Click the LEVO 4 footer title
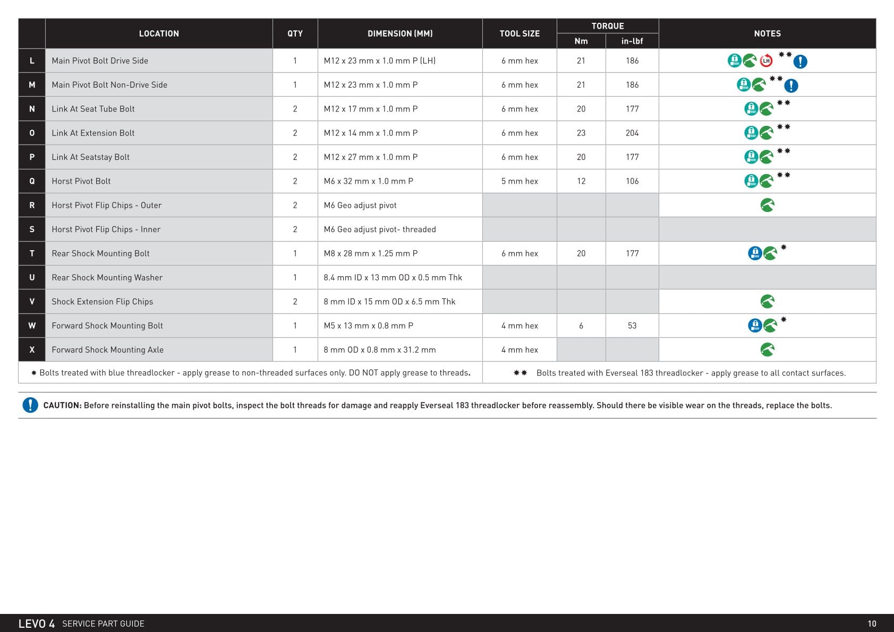The height and width of the screenshot is (632, 894). point(37,624)
